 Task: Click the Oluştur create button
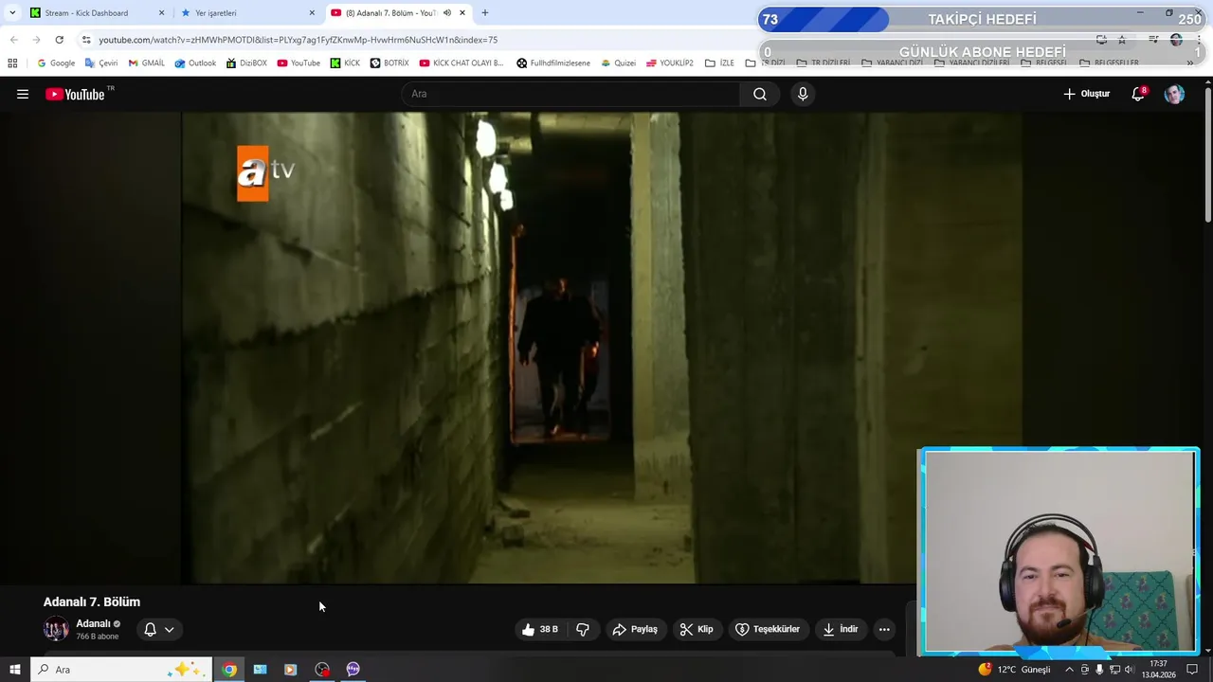[1086, 94]
